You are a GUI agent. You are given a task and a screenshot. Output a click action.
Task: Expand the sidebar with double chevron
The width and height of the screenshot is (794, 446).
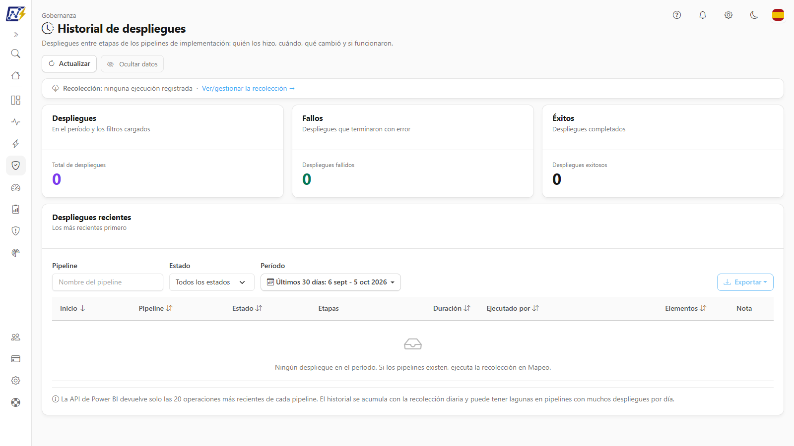click(16, 35)
